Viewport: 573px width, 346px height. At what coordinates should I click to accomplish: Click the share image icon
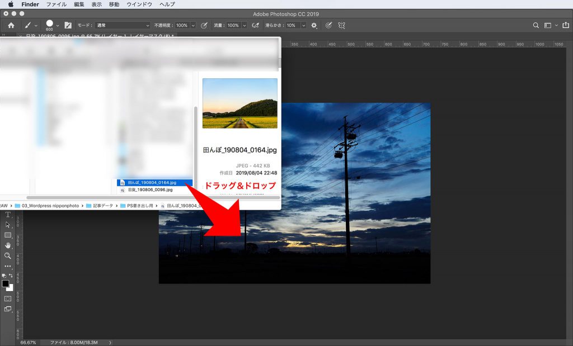point(566,25)
